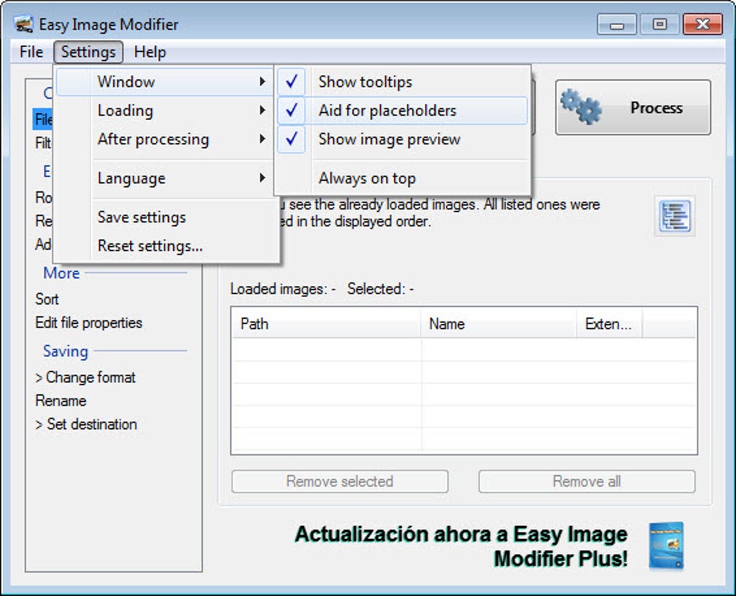Open the Help menu
Viewport: 736px width, 596px height.
(150, 52)
